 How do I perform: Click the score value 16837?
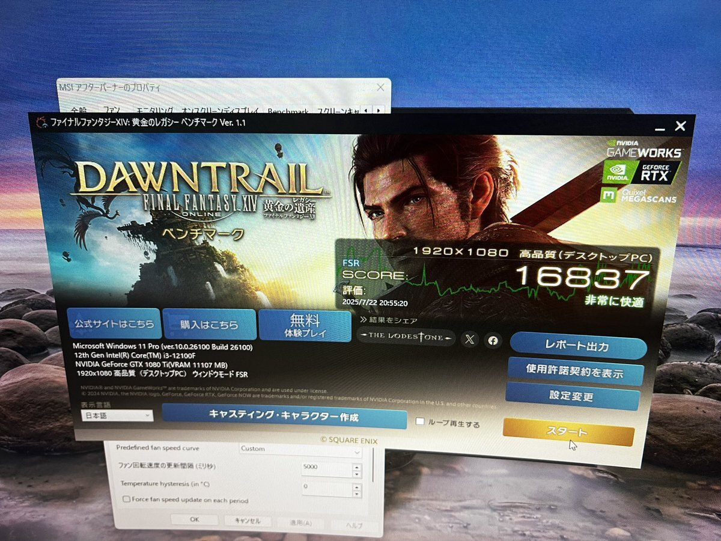pos(582,278)
